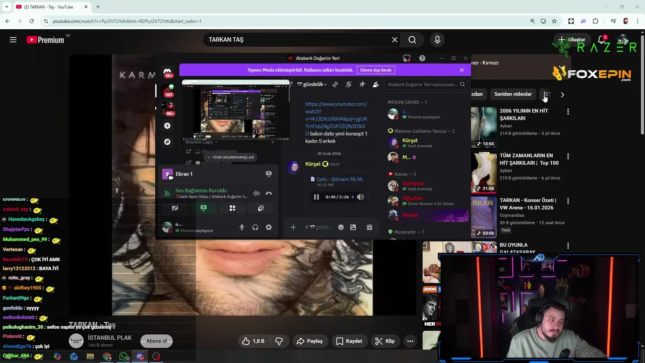Screen dimensions: 645x363
Task: Deafen Discord with headphones icon
Action: tap(255, 227)
